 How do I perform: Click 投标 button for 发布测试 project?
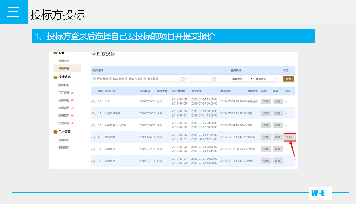click(289, 137)
